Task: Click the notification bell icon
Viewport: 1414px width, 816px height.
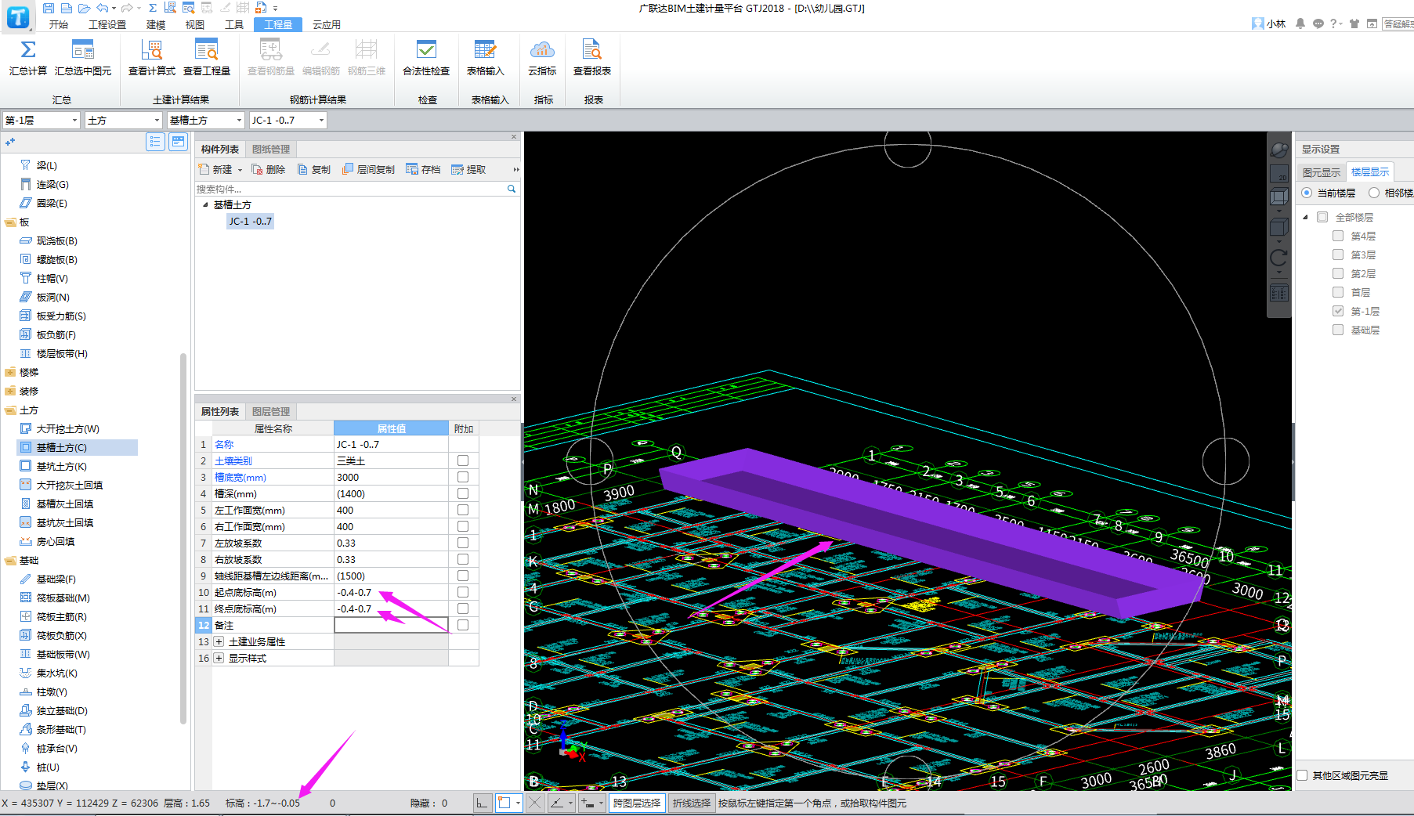Action: coord(1300,23)
